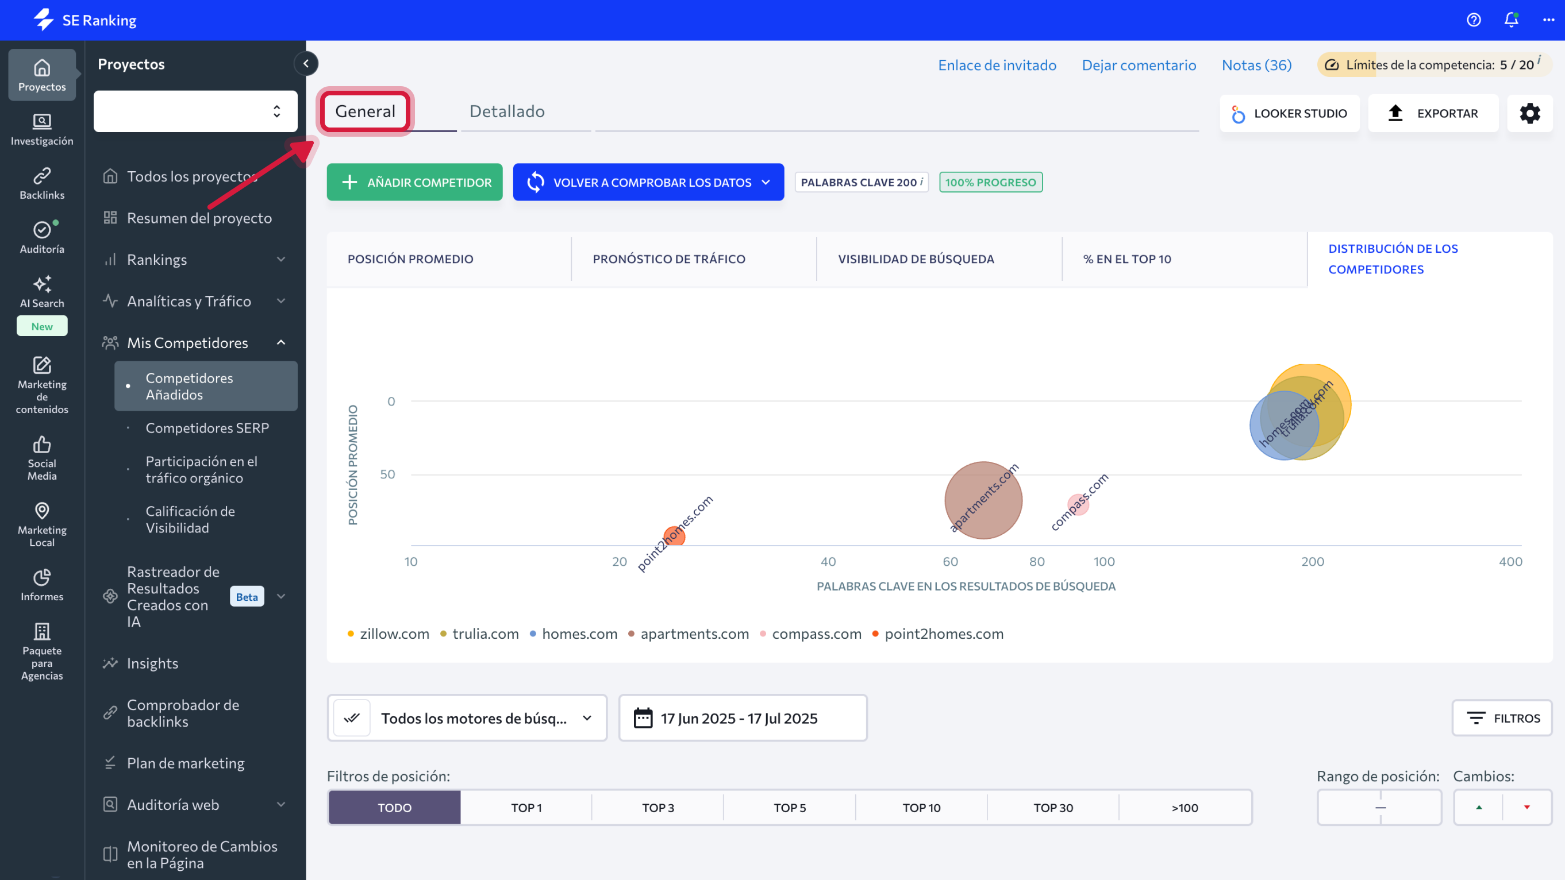This screenshot has height=880, width=1565.
Task: Open Looker Studio integration
Action: [1289, 113]
